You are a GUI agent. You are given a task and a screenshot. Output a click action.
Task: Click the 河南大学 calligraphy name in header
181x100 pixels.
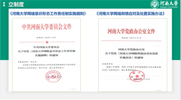[169, 3]
